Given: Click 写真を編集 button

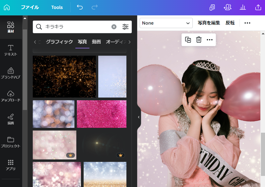Looking at the screenshot, I should click(x=209, y=23).
